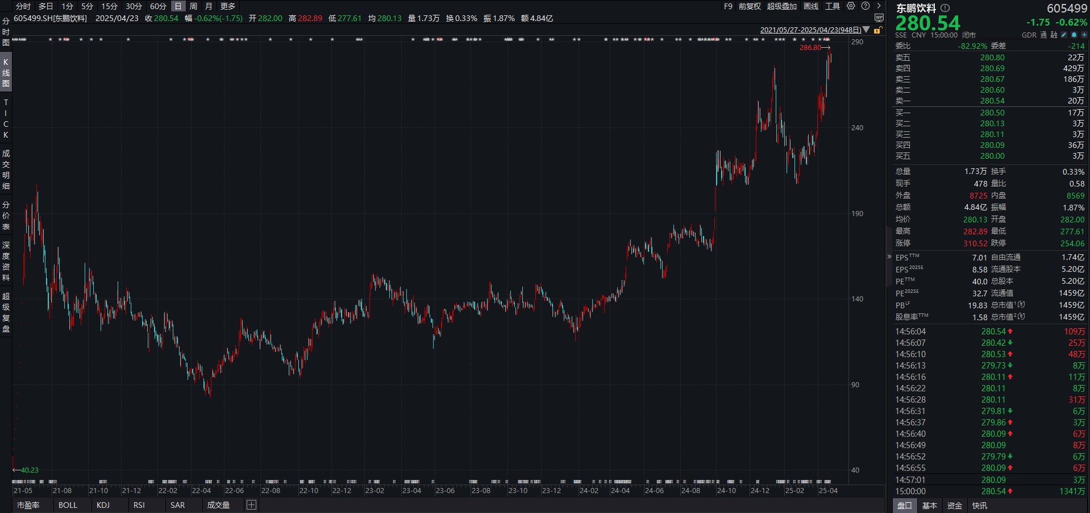
Task: Click the 超级叠加 button
Action: pyautogui.click(x=781, y=6)
